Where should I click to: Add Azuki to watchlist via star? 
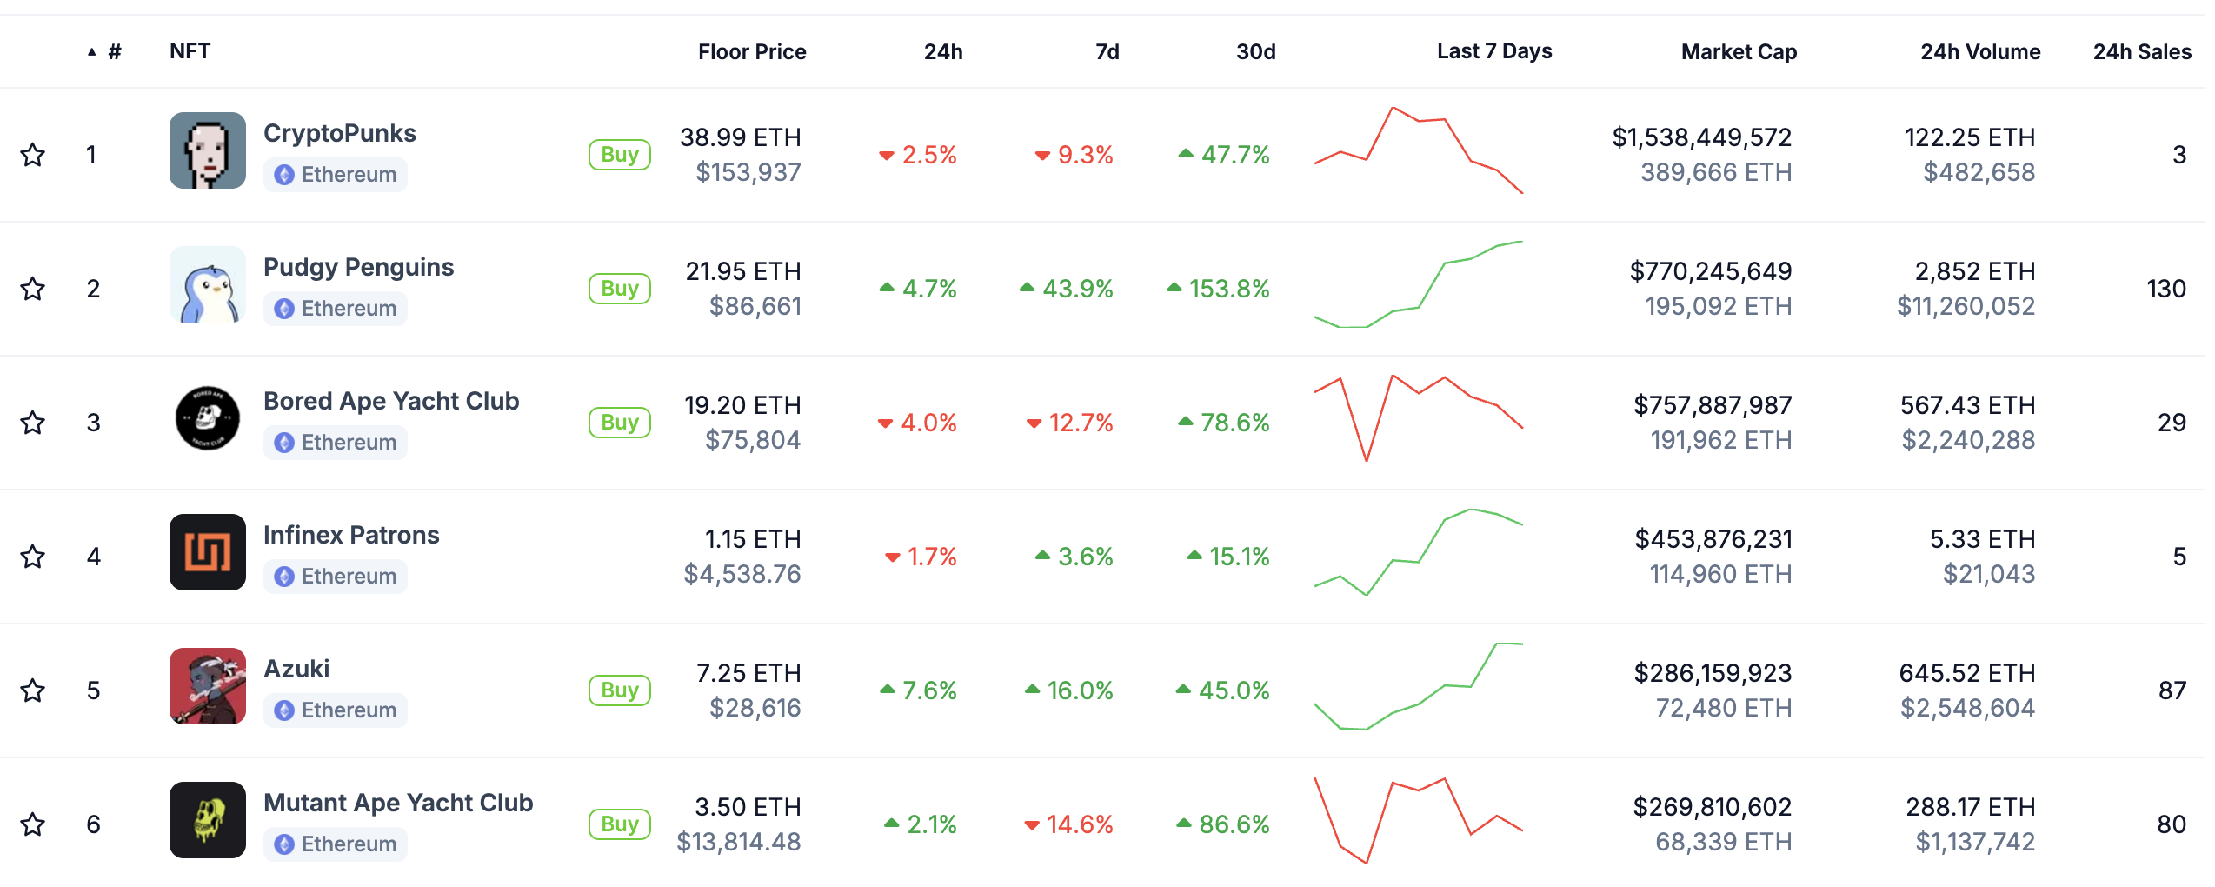[33, 690]
